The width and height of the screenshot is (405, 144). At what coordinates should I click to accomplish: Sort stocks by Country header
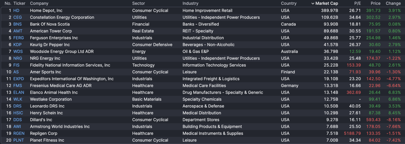[x=289, y=3]
